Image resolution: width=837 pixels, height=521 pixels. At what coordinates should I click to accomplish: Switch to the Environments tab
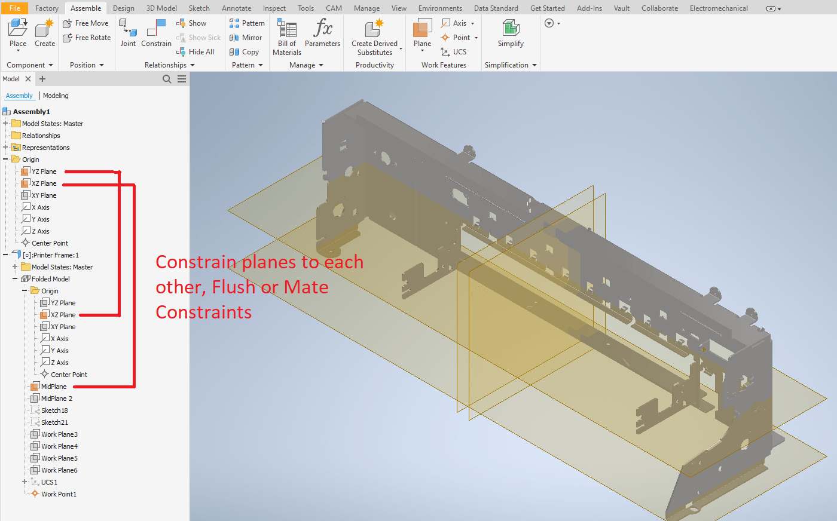coord(440,8)
